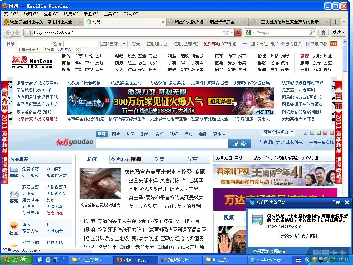This screenshot has height=265, width=353.
Task: Click the magnifier search icon in Google box
Action: click(x=312, y=32)
